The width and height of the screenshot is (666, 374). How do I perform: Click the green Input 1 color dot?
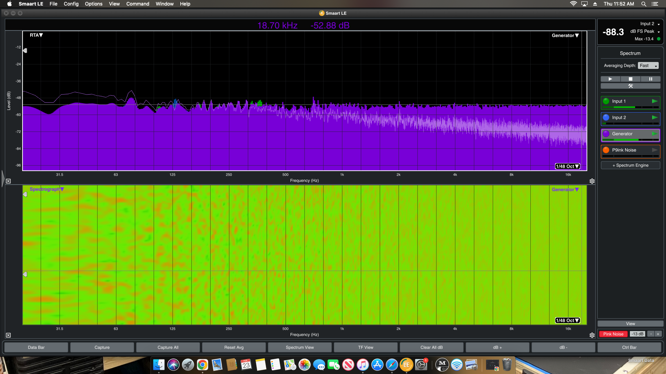[606, 101]
